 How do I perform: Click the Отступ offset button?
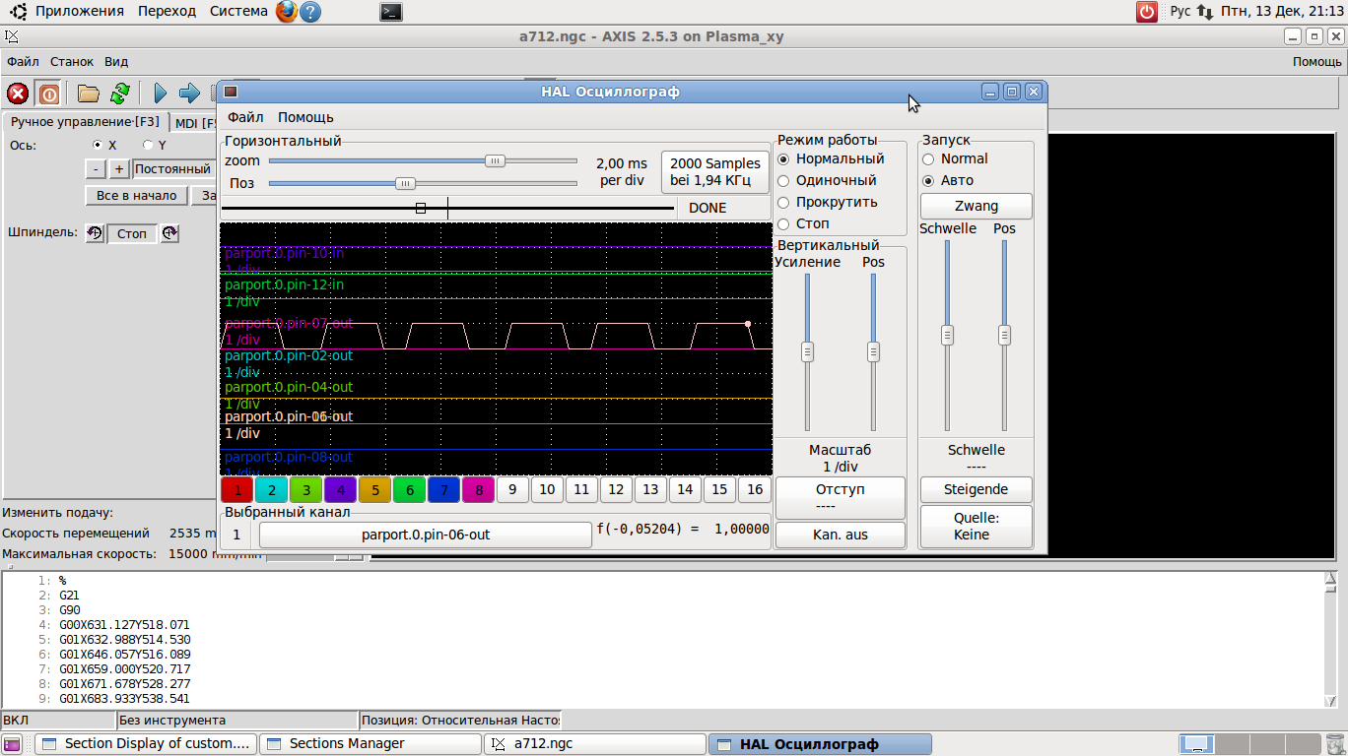tap(841, 497)
